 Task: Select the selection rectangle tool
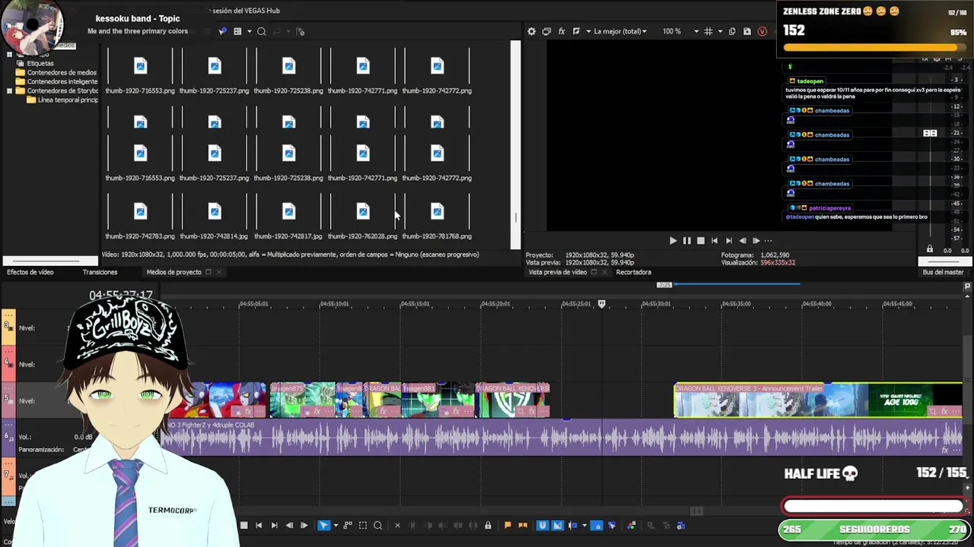(x=363, y=525)
